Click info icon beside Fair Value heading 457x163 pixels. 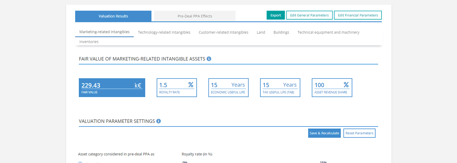tap(209, 59)
